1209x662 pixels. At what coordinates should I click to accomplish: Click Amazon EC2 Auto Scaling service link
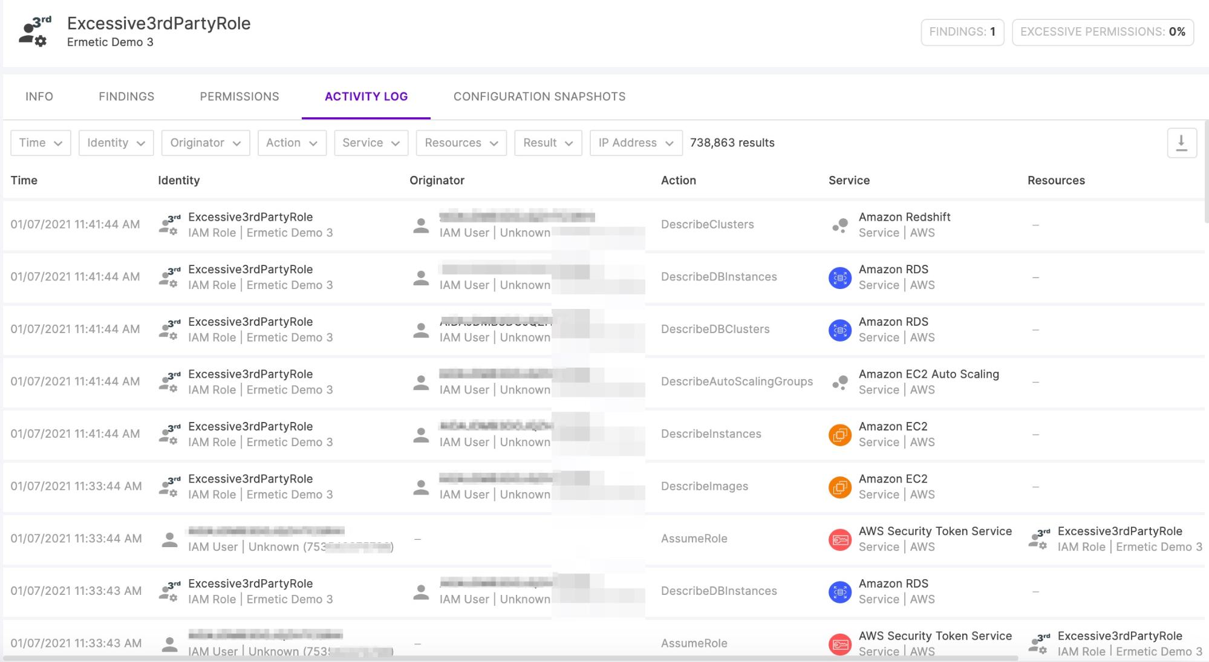coord(929,374)
